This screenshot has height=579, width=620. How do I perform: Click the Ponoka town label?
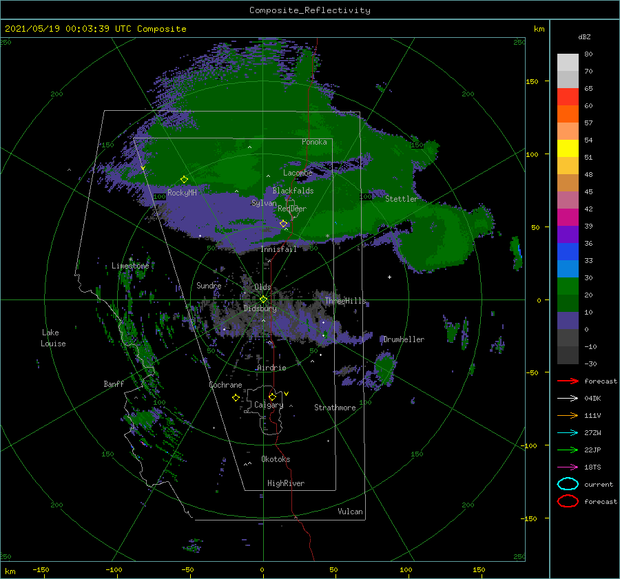click(314, 142)
